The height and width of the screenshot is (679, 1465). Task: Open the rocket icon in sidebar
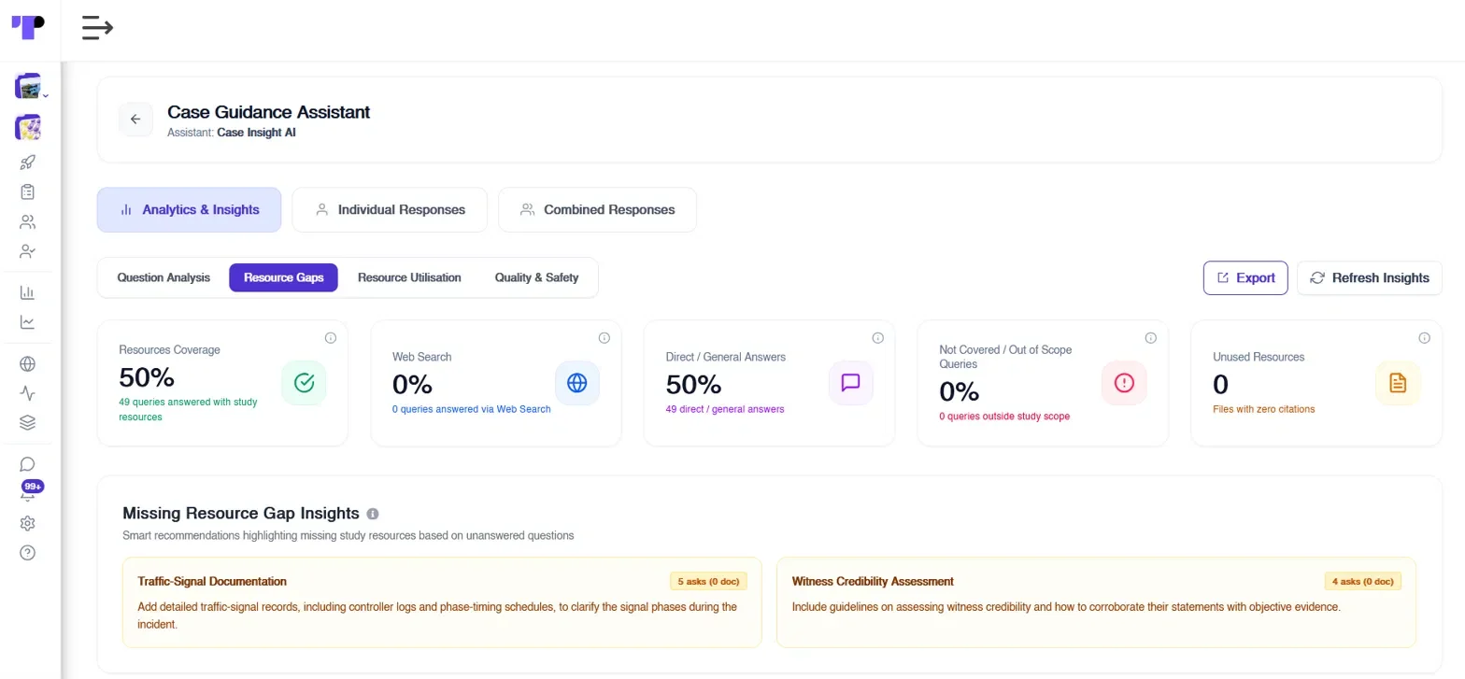[x=28, y=163]
